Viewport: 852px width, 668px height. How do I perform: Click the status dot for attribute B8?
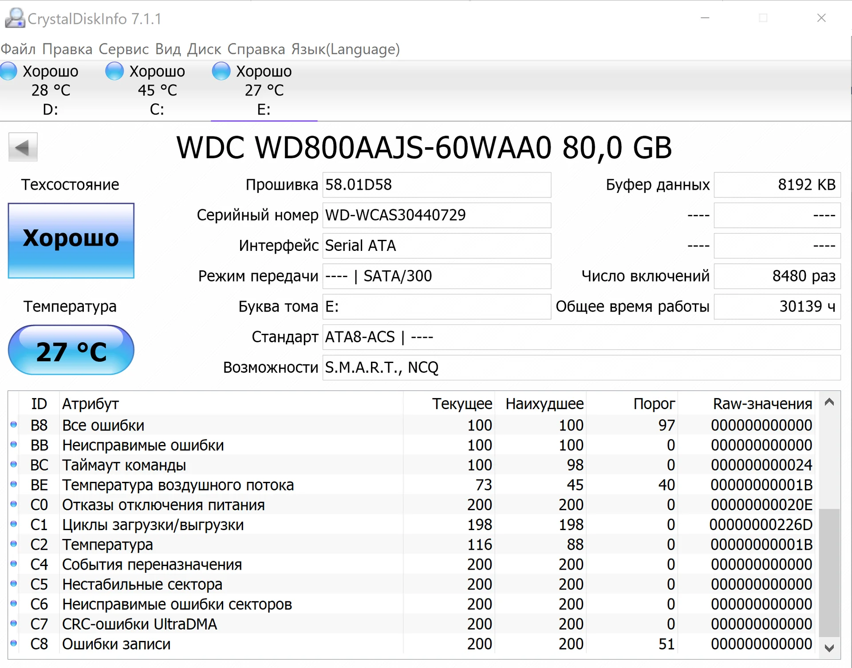point(14,425)
